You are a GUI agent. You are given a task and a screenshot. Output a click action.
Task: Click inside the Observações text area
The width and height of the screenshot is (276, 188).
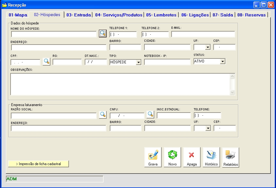pyautogui.click(x=120, y=84)
